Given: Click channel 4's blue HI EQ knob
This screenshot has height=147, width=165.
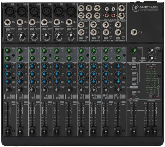Looking at the screenshot, I should pyautogui.click(x=44, y=66).
